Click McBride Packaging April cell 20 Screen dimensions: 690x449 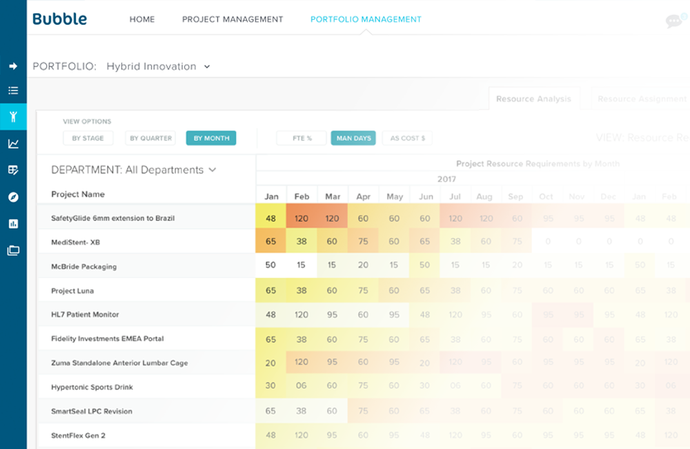pyautogui.click(x=363, y=265)
